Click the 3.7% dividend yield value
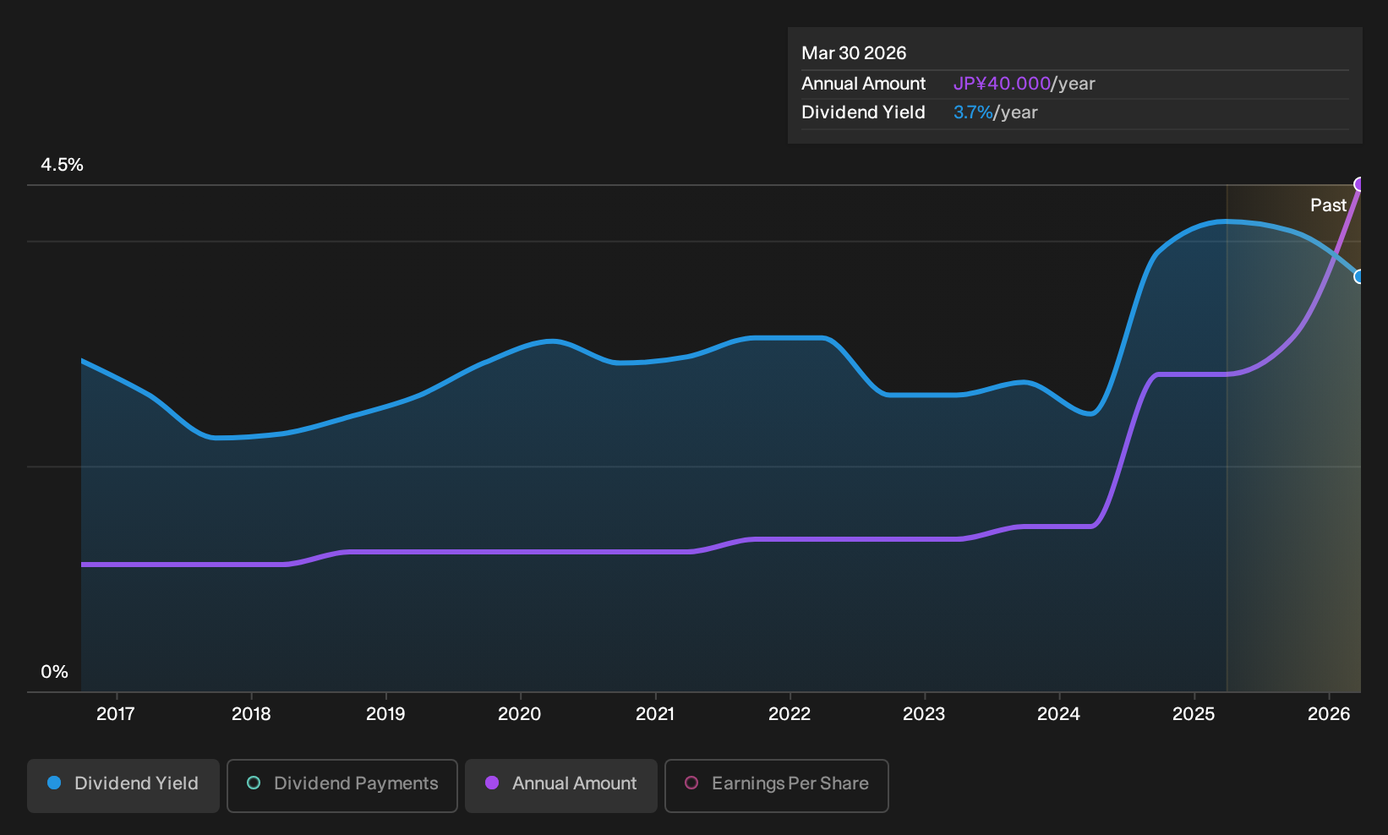The image size is (1388, 835). (973, 112)
